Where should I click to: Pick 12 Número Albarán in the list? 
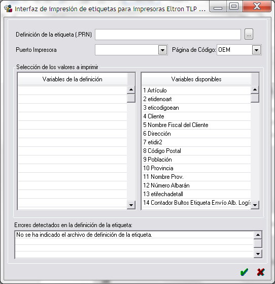tap(196, 185)
